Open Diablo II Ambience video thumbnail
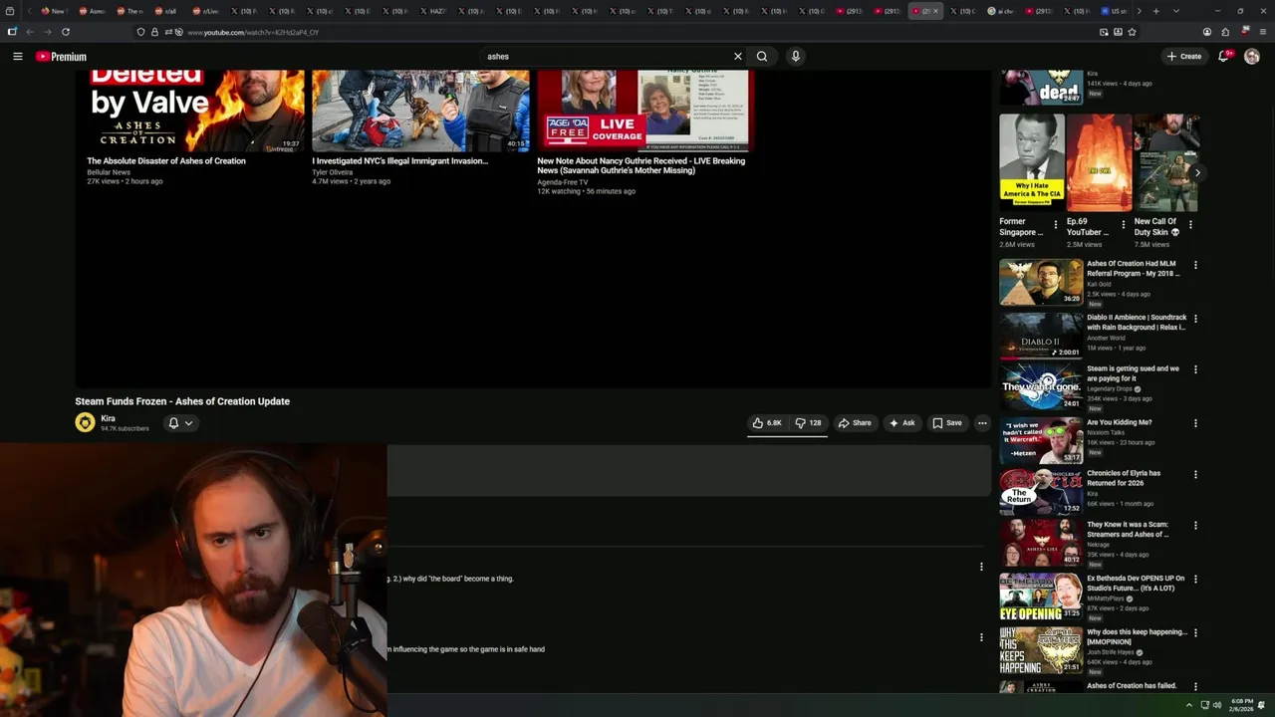1275x717 pixels. click(1041, 335)
